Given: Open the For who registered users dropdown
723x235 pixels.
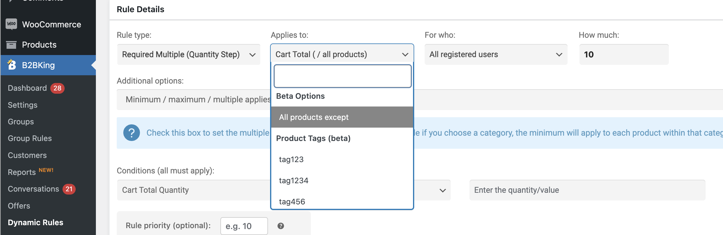Looking at the screenshot, I should tap(496, 54).
